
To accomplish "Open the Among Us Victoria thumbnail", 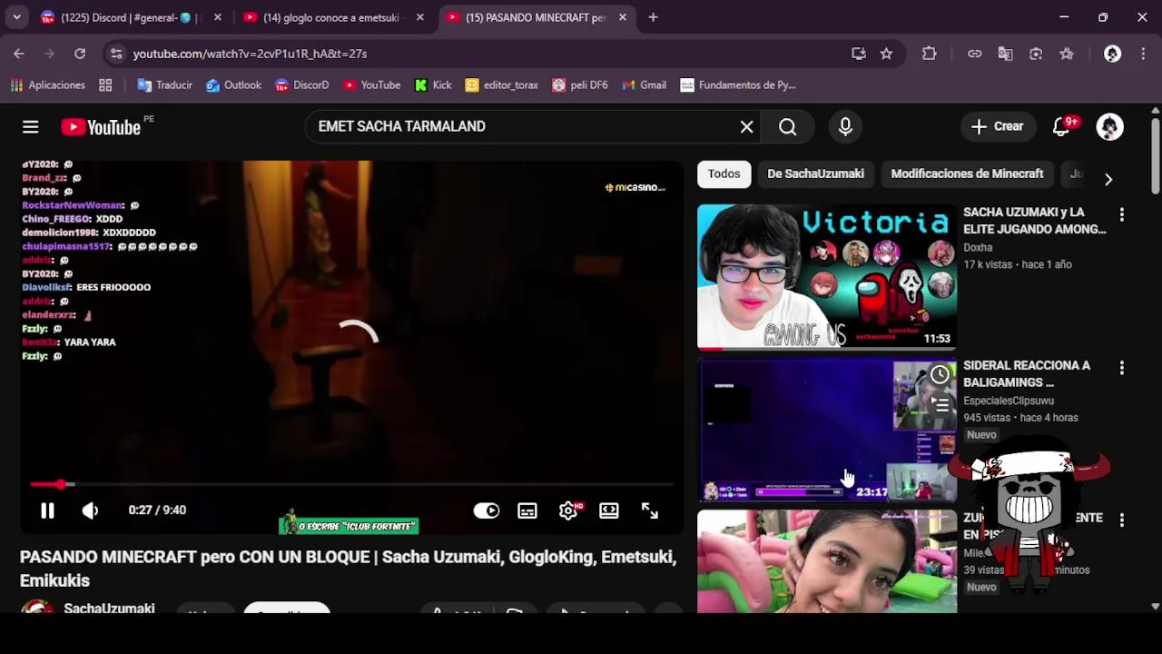I will tap(826, 276).
